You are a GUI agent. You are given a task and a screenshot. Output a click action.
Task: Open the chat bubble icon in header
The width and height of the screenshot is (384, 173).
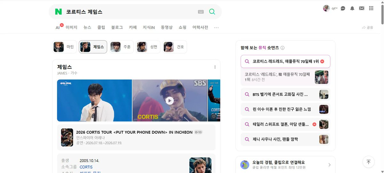pyautogui.click(x=343, y=8)
